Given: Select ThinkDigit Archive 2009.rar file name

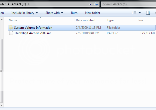Looking at the screenshot, I should [32, 33].
